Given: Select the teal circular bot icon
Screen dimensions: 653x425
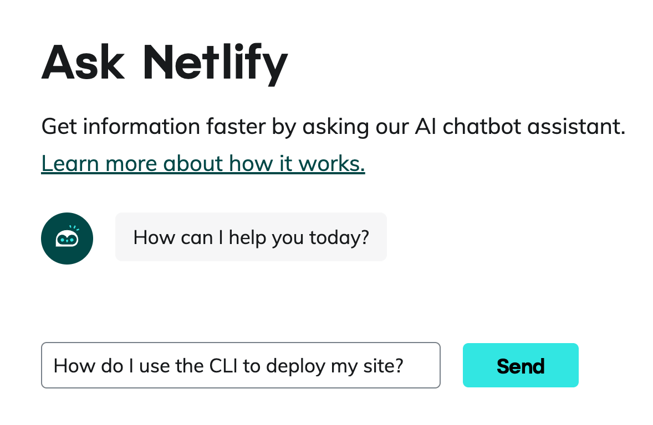Looking at the screenshot, I should point(67,239).
